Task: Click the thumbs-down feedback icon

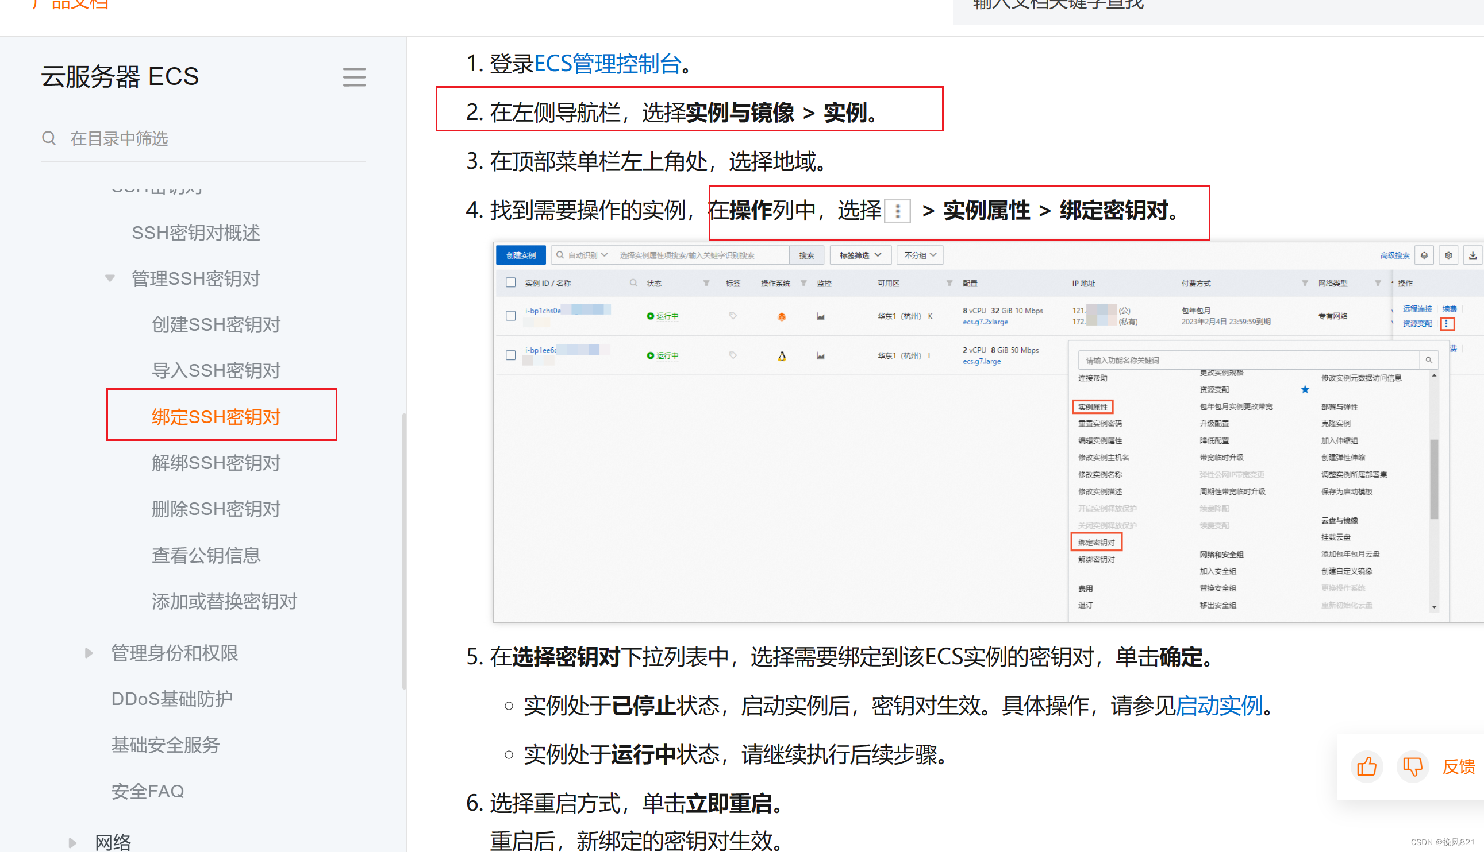Action: tap(1413, 766)
